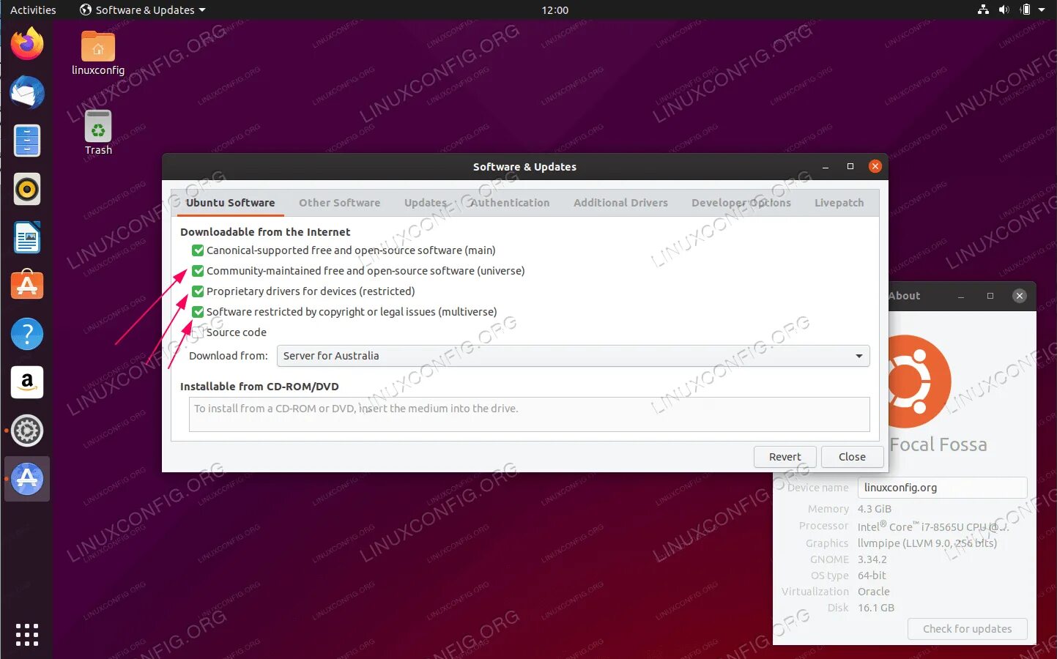1057x659 pixels.
Task: Close the Software & Updates window
Action: 875,166
